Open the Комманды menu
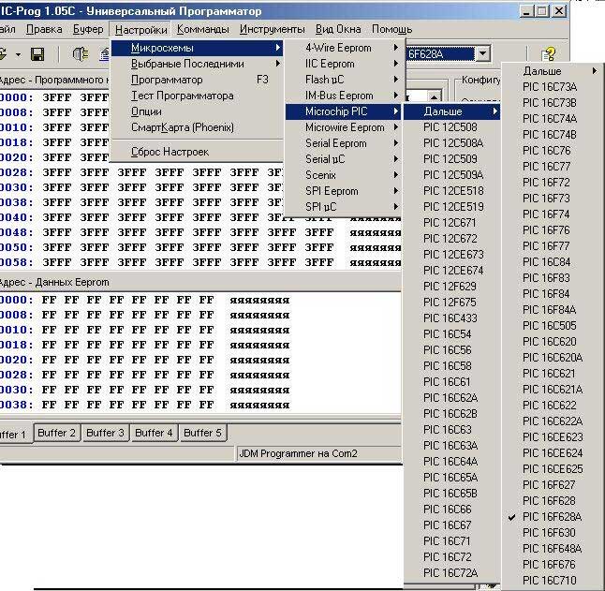Screen dimensions: 605x591 202,29
